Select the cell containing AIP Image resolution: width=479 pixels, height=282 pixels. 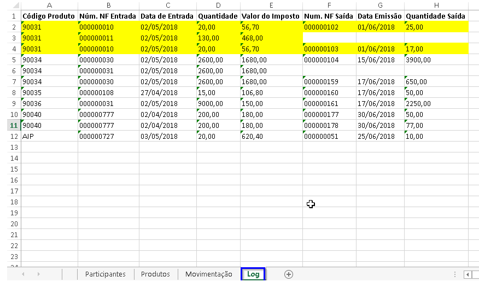49,136
